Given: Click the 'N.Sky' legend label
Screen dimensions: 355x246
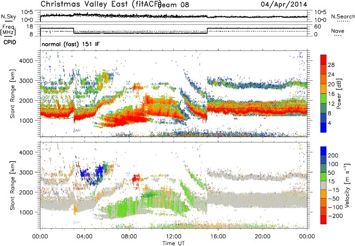Looking at the screenshot, I should pos(8,16).
